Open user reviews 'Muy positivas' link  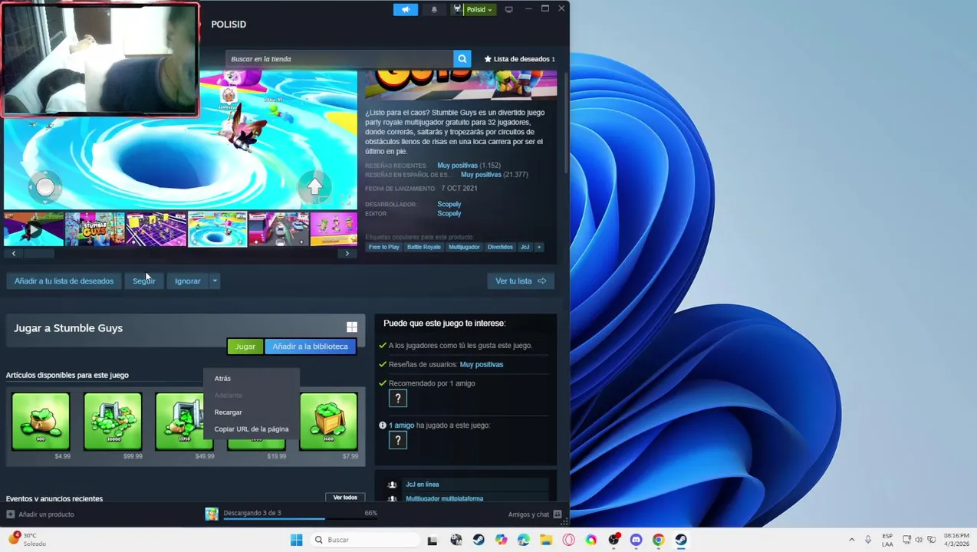[x=482, y=365]
